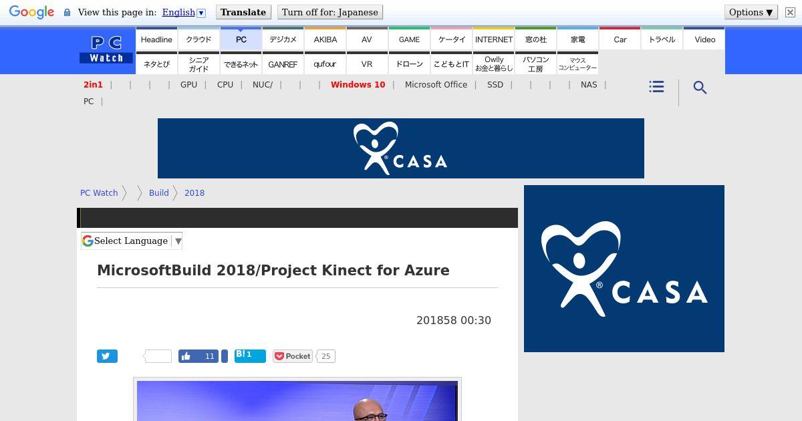Click the 2in1 topic link
This screenshot has height=421, width=802.
coord(93,85)
